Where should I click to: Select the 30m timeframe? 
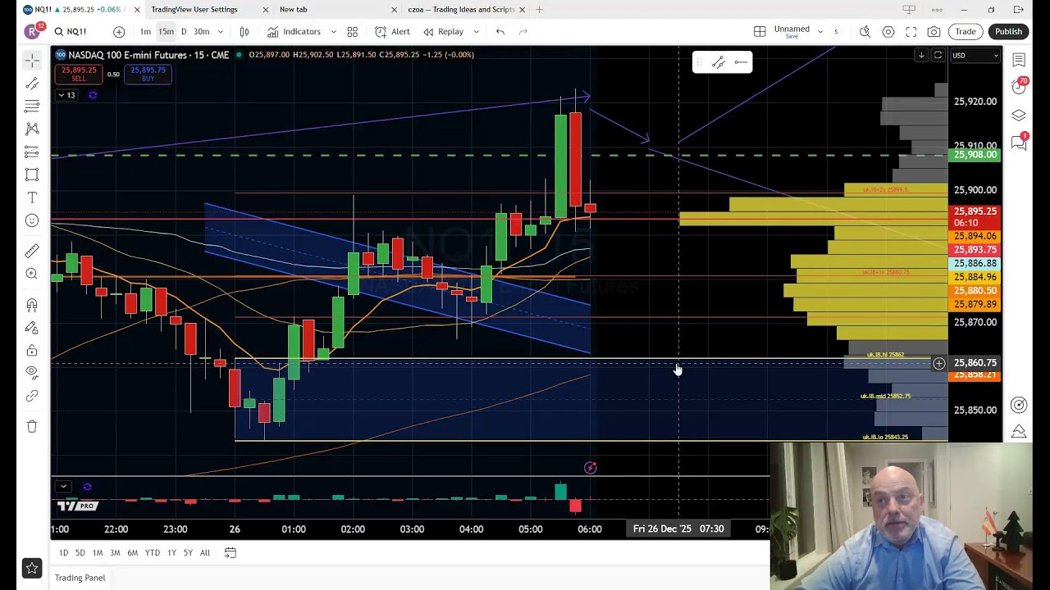(x=201, y=32)
